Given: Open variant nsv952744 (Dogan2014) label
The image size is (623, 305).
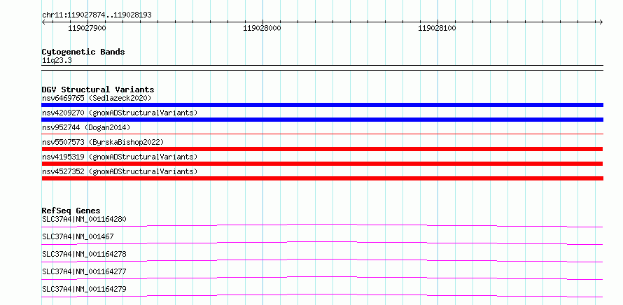Looking at the screenshot, I should click(86, 127).
